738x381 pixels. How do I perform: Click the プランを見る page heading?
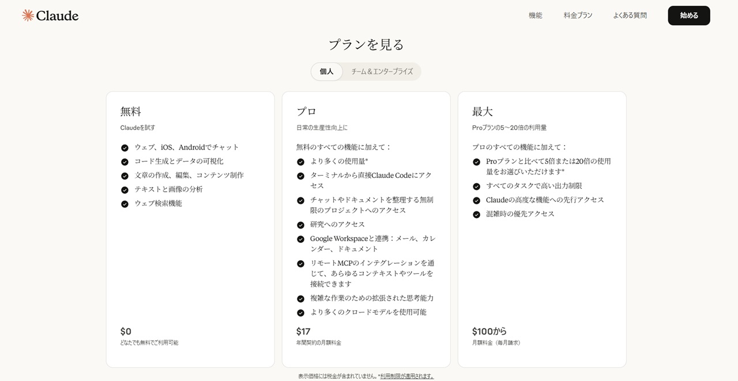(x=366, y=44)
